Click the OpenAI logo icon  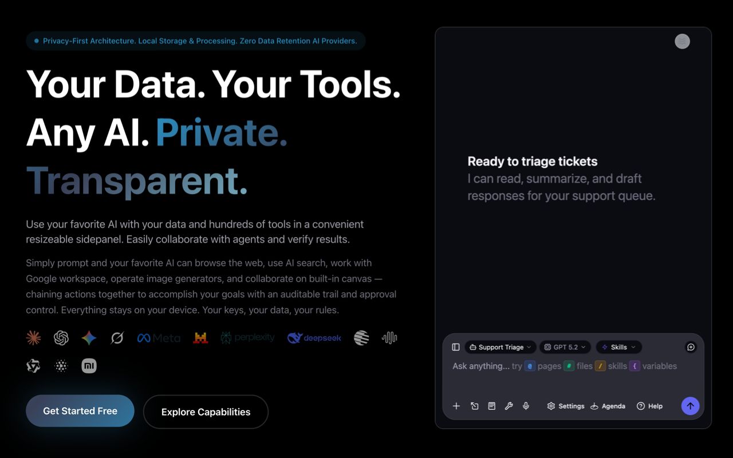coord(61,338)
